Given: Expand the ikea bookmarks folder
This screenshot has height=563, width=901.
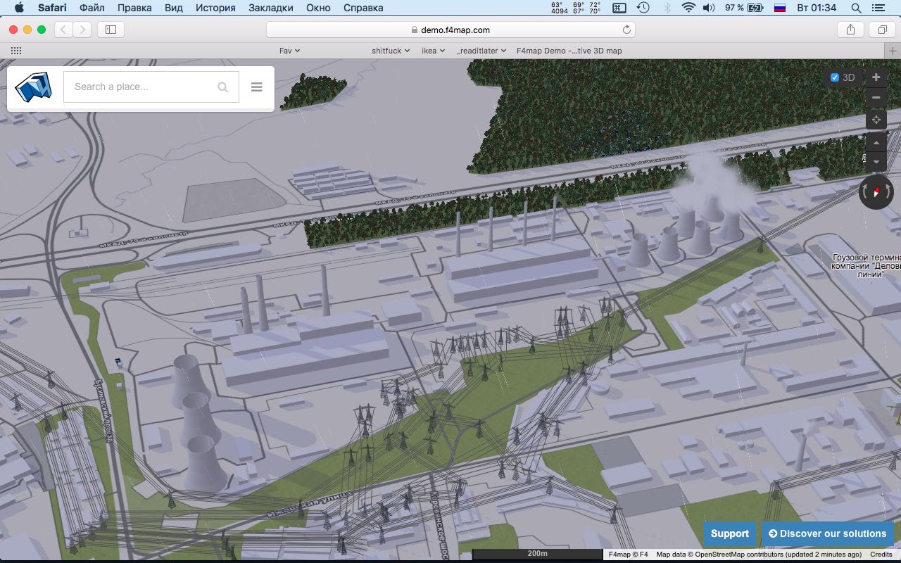Looking at the screenshot, I should click(x=433, y=51).
